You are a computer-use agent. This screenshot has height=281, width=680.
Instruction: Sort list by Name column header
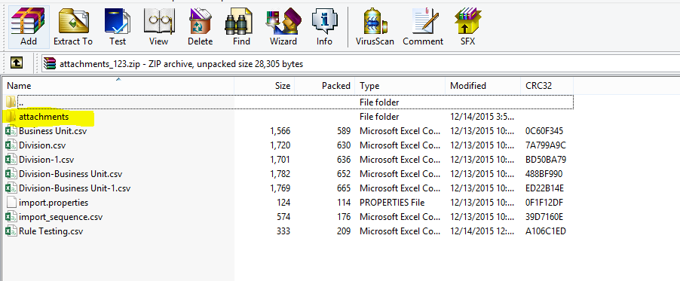(118, 85)
